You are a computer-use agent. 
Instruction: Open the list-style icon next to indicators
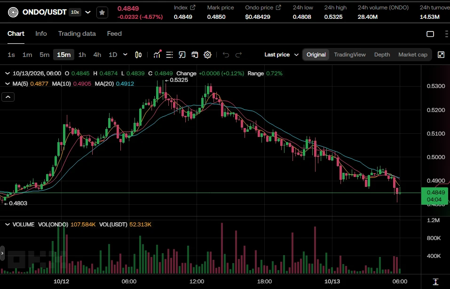(x=170, y=55)
